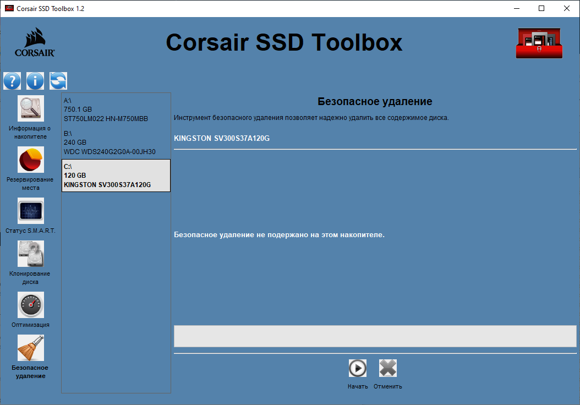Click the Отменить X icon
The height and width of the screenshot is (405, 580).
click(x=387, y=368)
